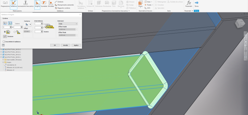
Task: Expand the Numero field arrow
Action: (42, 32)
